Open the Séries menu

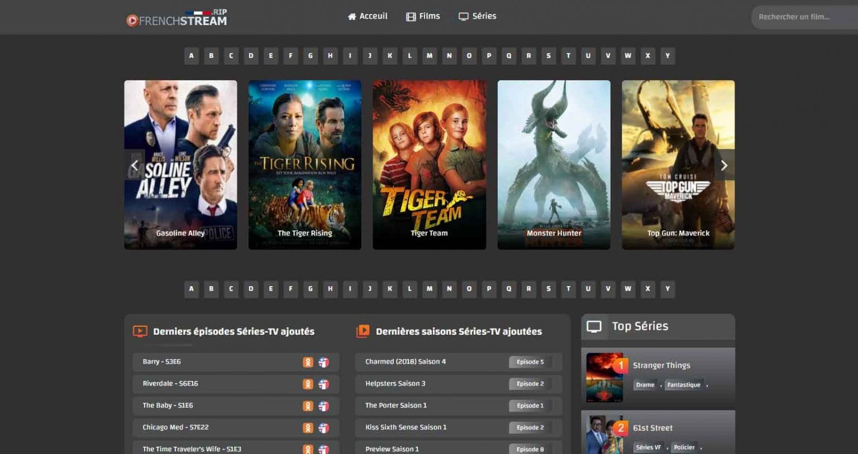[478, 16]
